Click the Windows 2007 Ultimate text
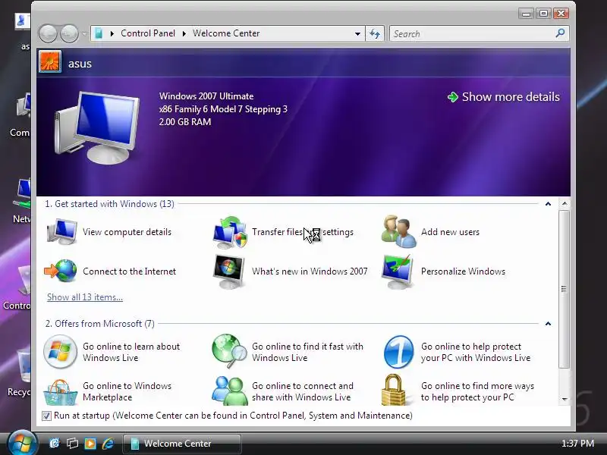The height and width of the screenshot is (455, 607). pos(206,96)
